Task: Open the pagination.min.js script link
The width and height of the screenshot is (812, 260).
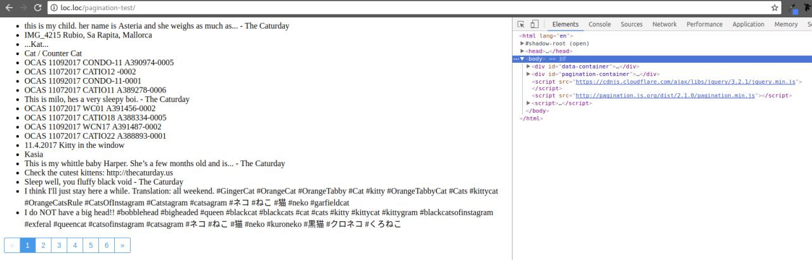Action: (x=665, y=96)
